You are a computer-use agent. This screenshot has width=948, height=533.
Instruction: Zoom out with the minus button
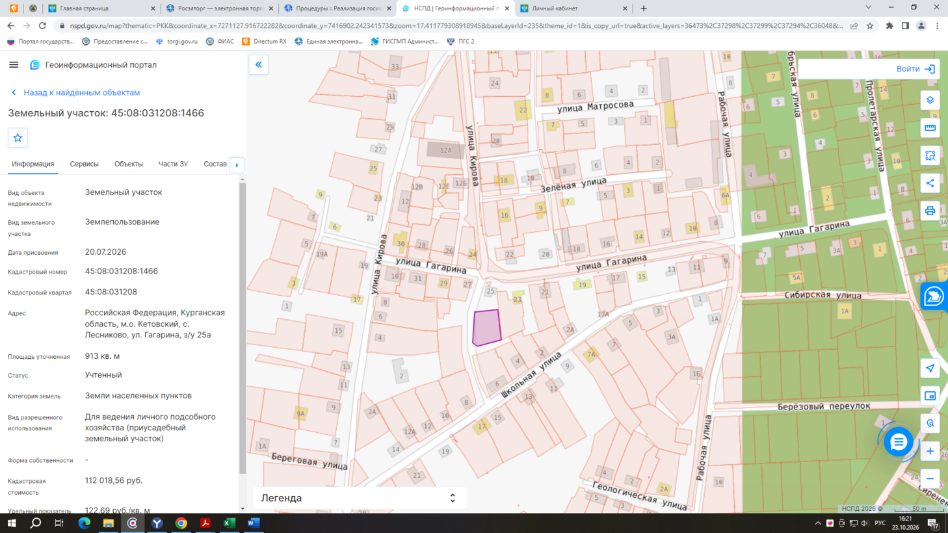(930, 479)
